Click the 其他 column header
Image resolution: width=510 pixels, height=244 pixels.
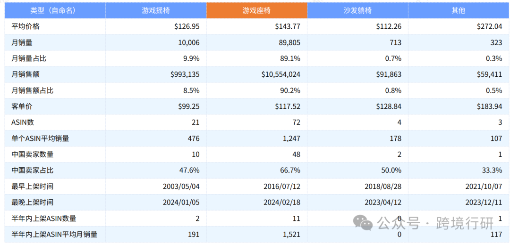pyautogui.click(x=458, y=10)
